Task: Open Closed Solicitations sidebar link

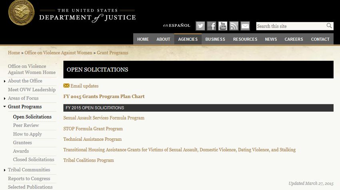Action: click(x=34, y=160)
